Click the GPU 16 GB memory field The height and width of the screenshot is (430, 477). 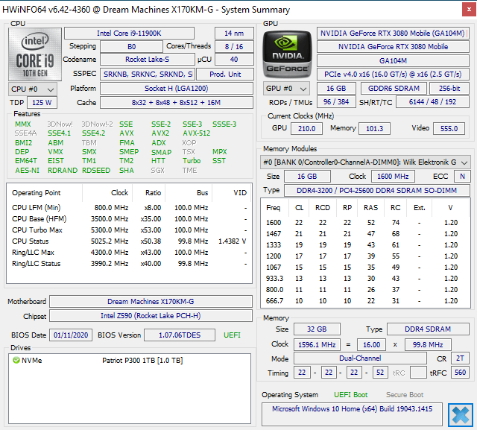(x=336, y=89)
